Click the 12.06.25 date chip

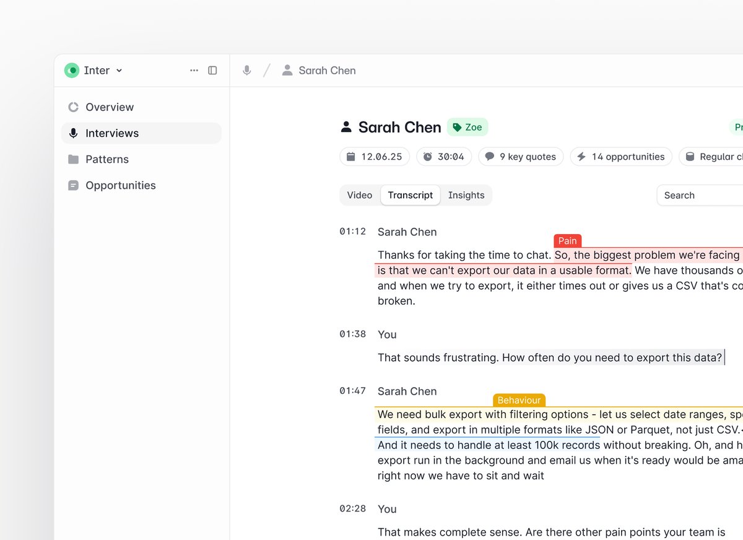pos(375,157)
